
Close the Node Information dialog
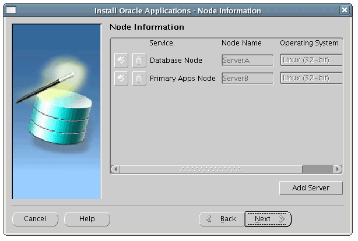point(345,10)
